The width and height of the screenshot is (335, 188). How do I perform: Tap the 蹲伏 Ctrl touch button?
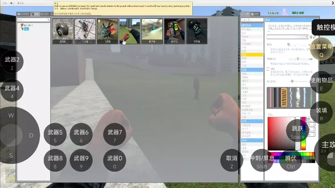(x=291, y=160)
